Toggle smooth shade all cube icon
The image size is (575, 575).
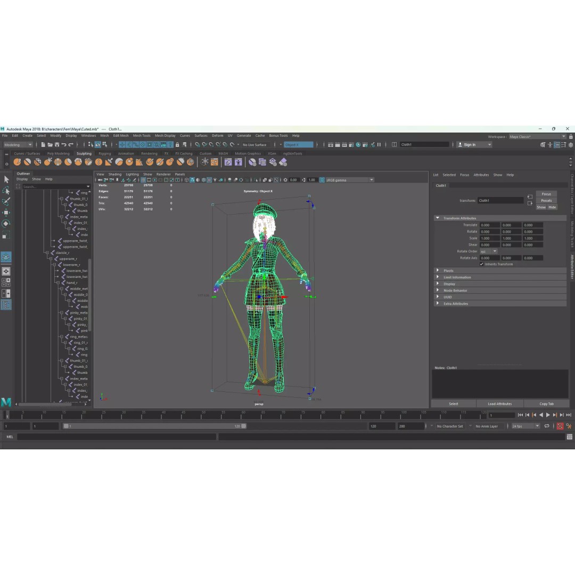pos(192,180)
